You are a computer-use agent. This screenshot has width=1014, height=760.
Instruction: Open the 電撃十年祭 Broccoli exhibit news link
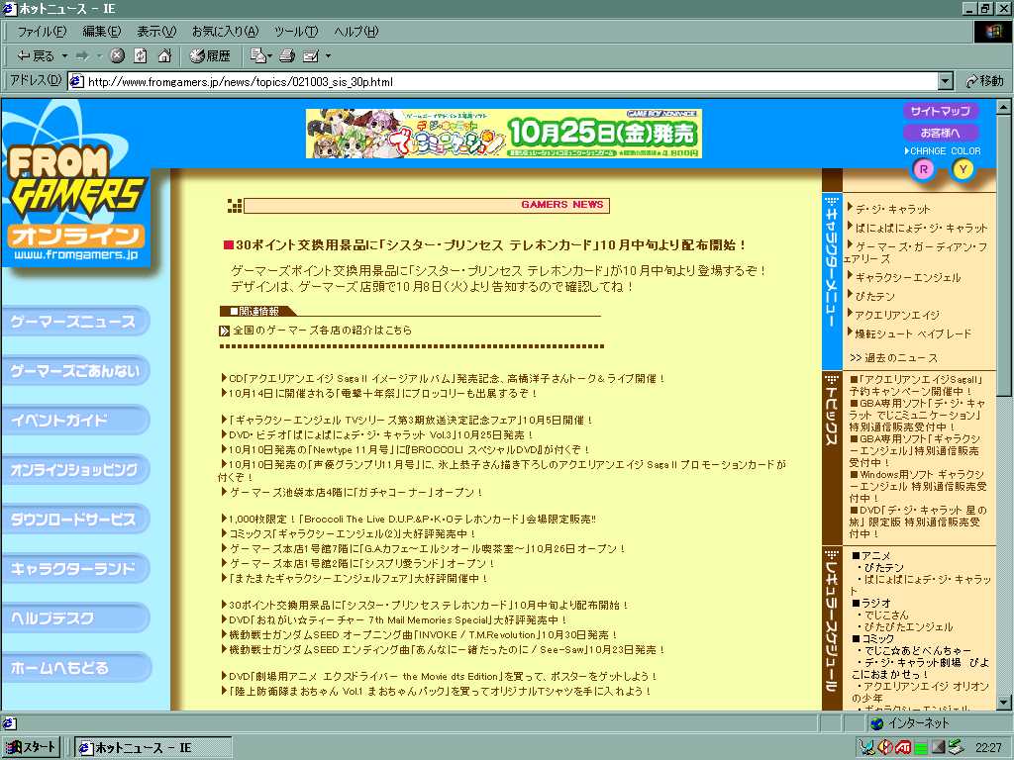[382, 394]
